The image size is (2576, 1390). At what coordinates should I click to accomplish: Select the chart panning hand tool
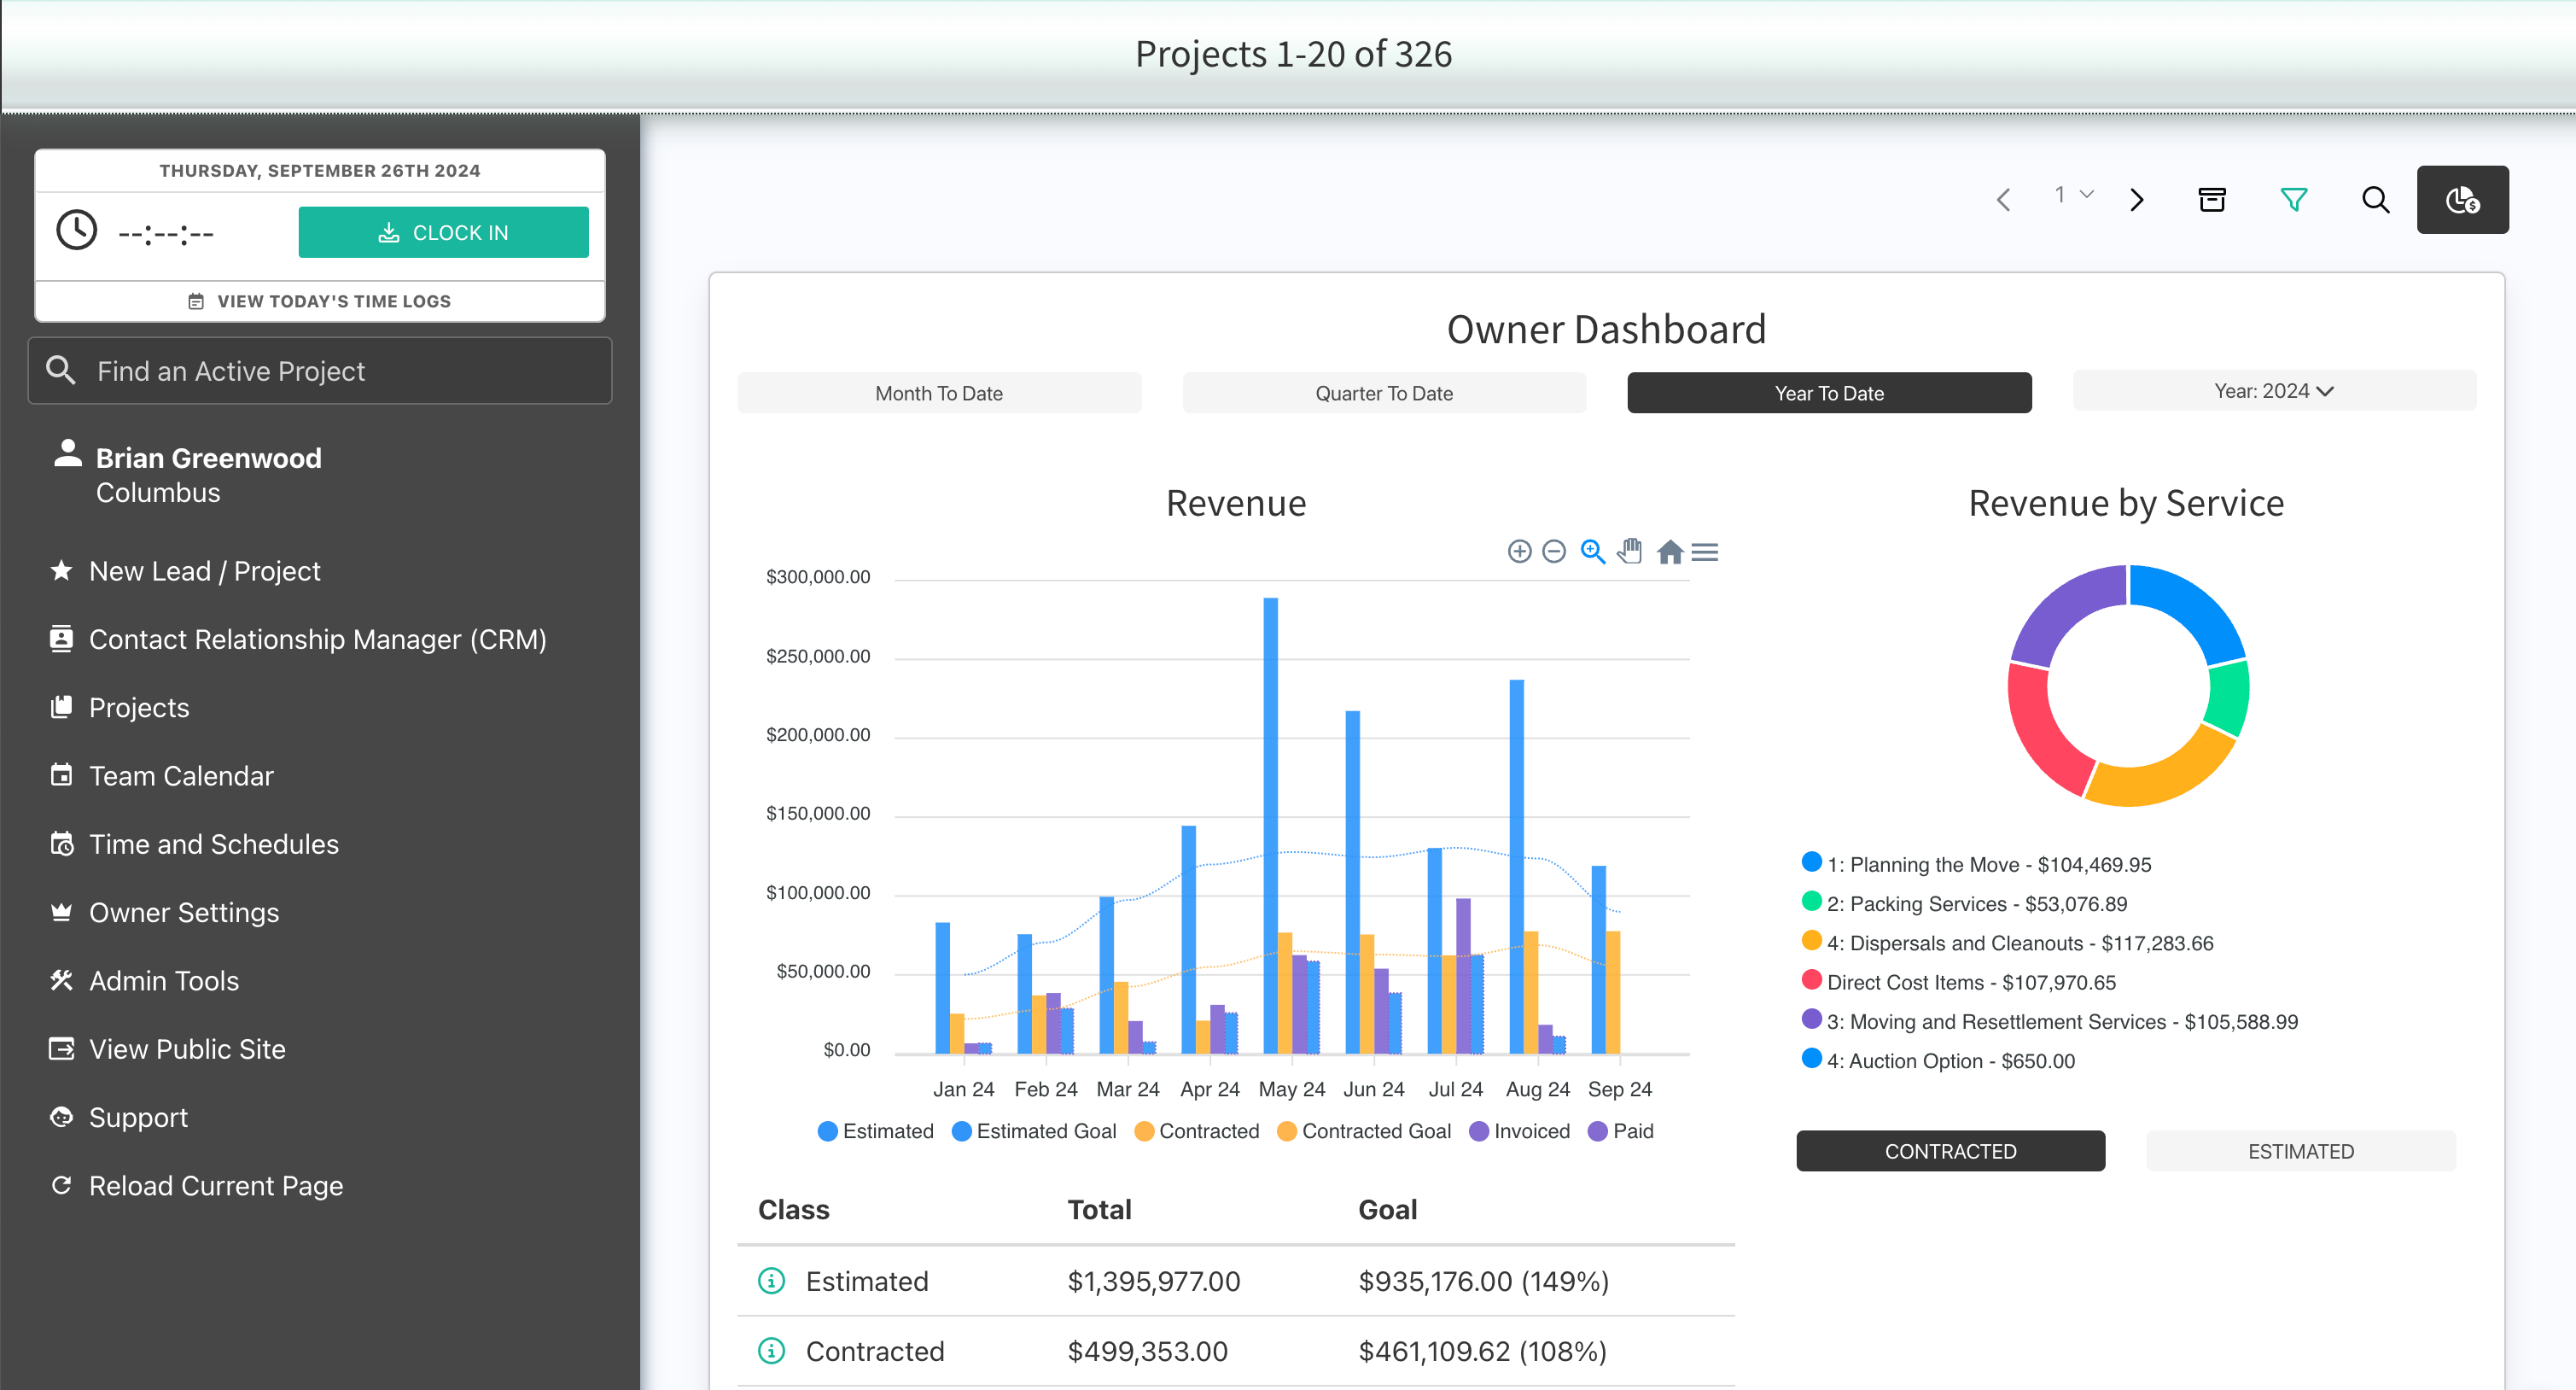coord(1630,551)
